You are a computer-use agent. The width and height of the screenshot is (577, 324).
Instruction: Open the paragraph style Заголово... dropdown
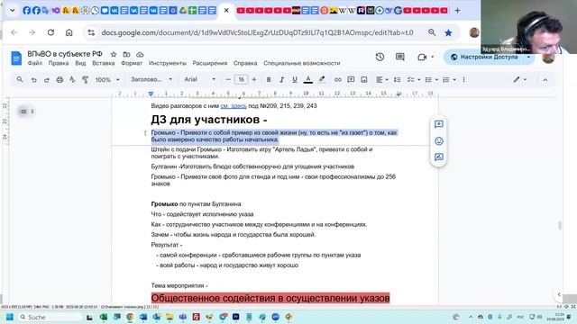[x=151, y=79]
